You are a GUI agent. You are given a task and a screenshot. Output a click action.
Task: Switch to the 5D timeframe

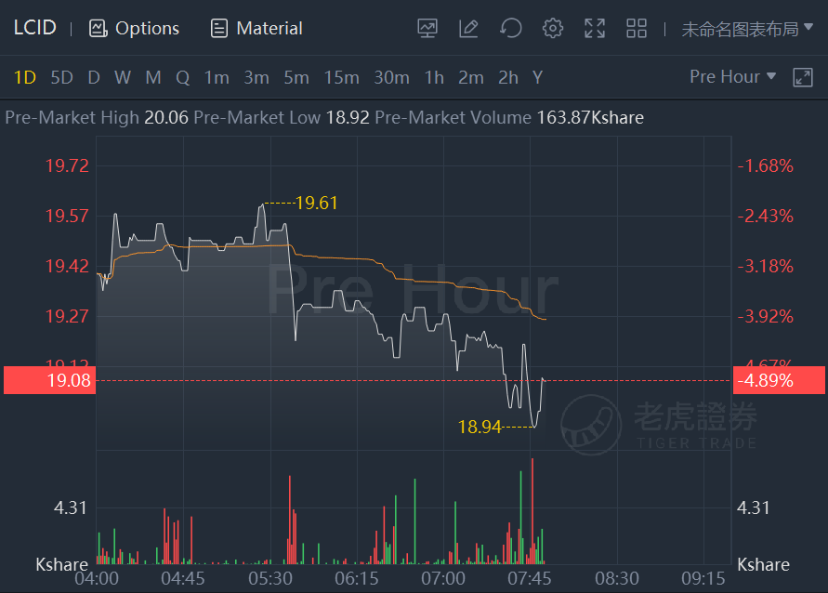click(61, 78)
